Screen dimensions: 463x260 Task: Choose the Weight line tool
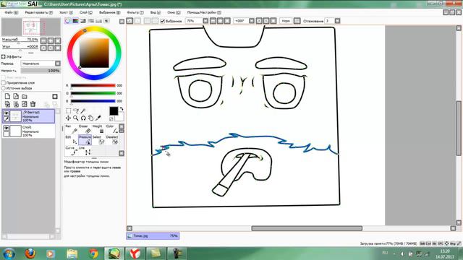[x=98, y=129]
